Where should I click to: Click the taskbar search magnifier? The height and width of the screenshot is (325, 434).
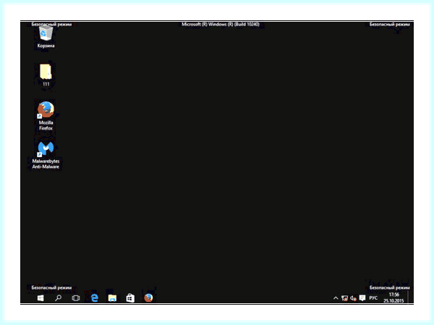click(x=58, y=297)
